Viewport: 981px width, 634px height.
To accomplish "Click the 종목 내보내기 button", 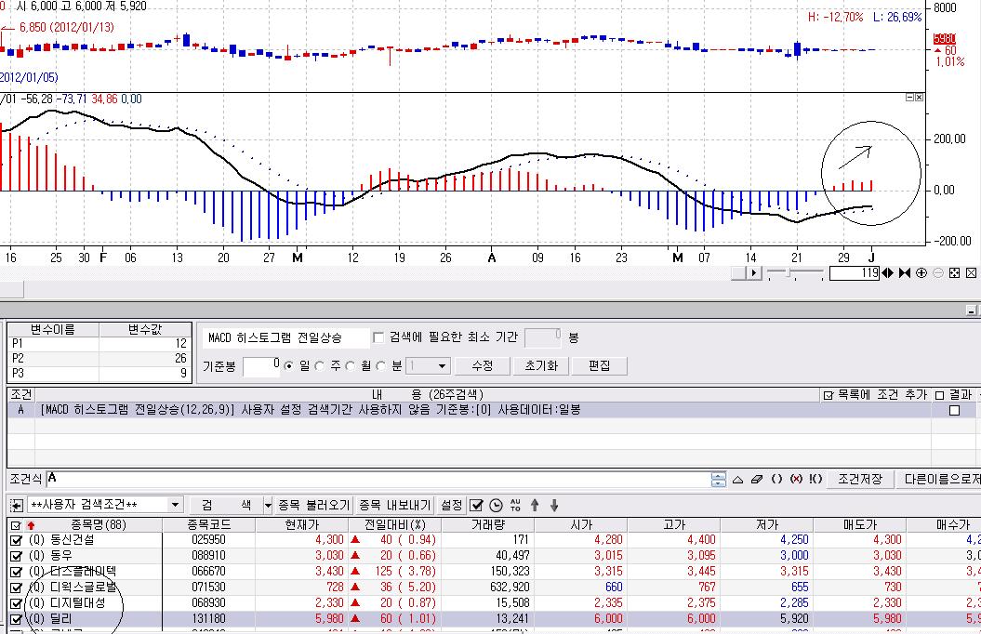I will pyautogui.click(x=395, y=505).
